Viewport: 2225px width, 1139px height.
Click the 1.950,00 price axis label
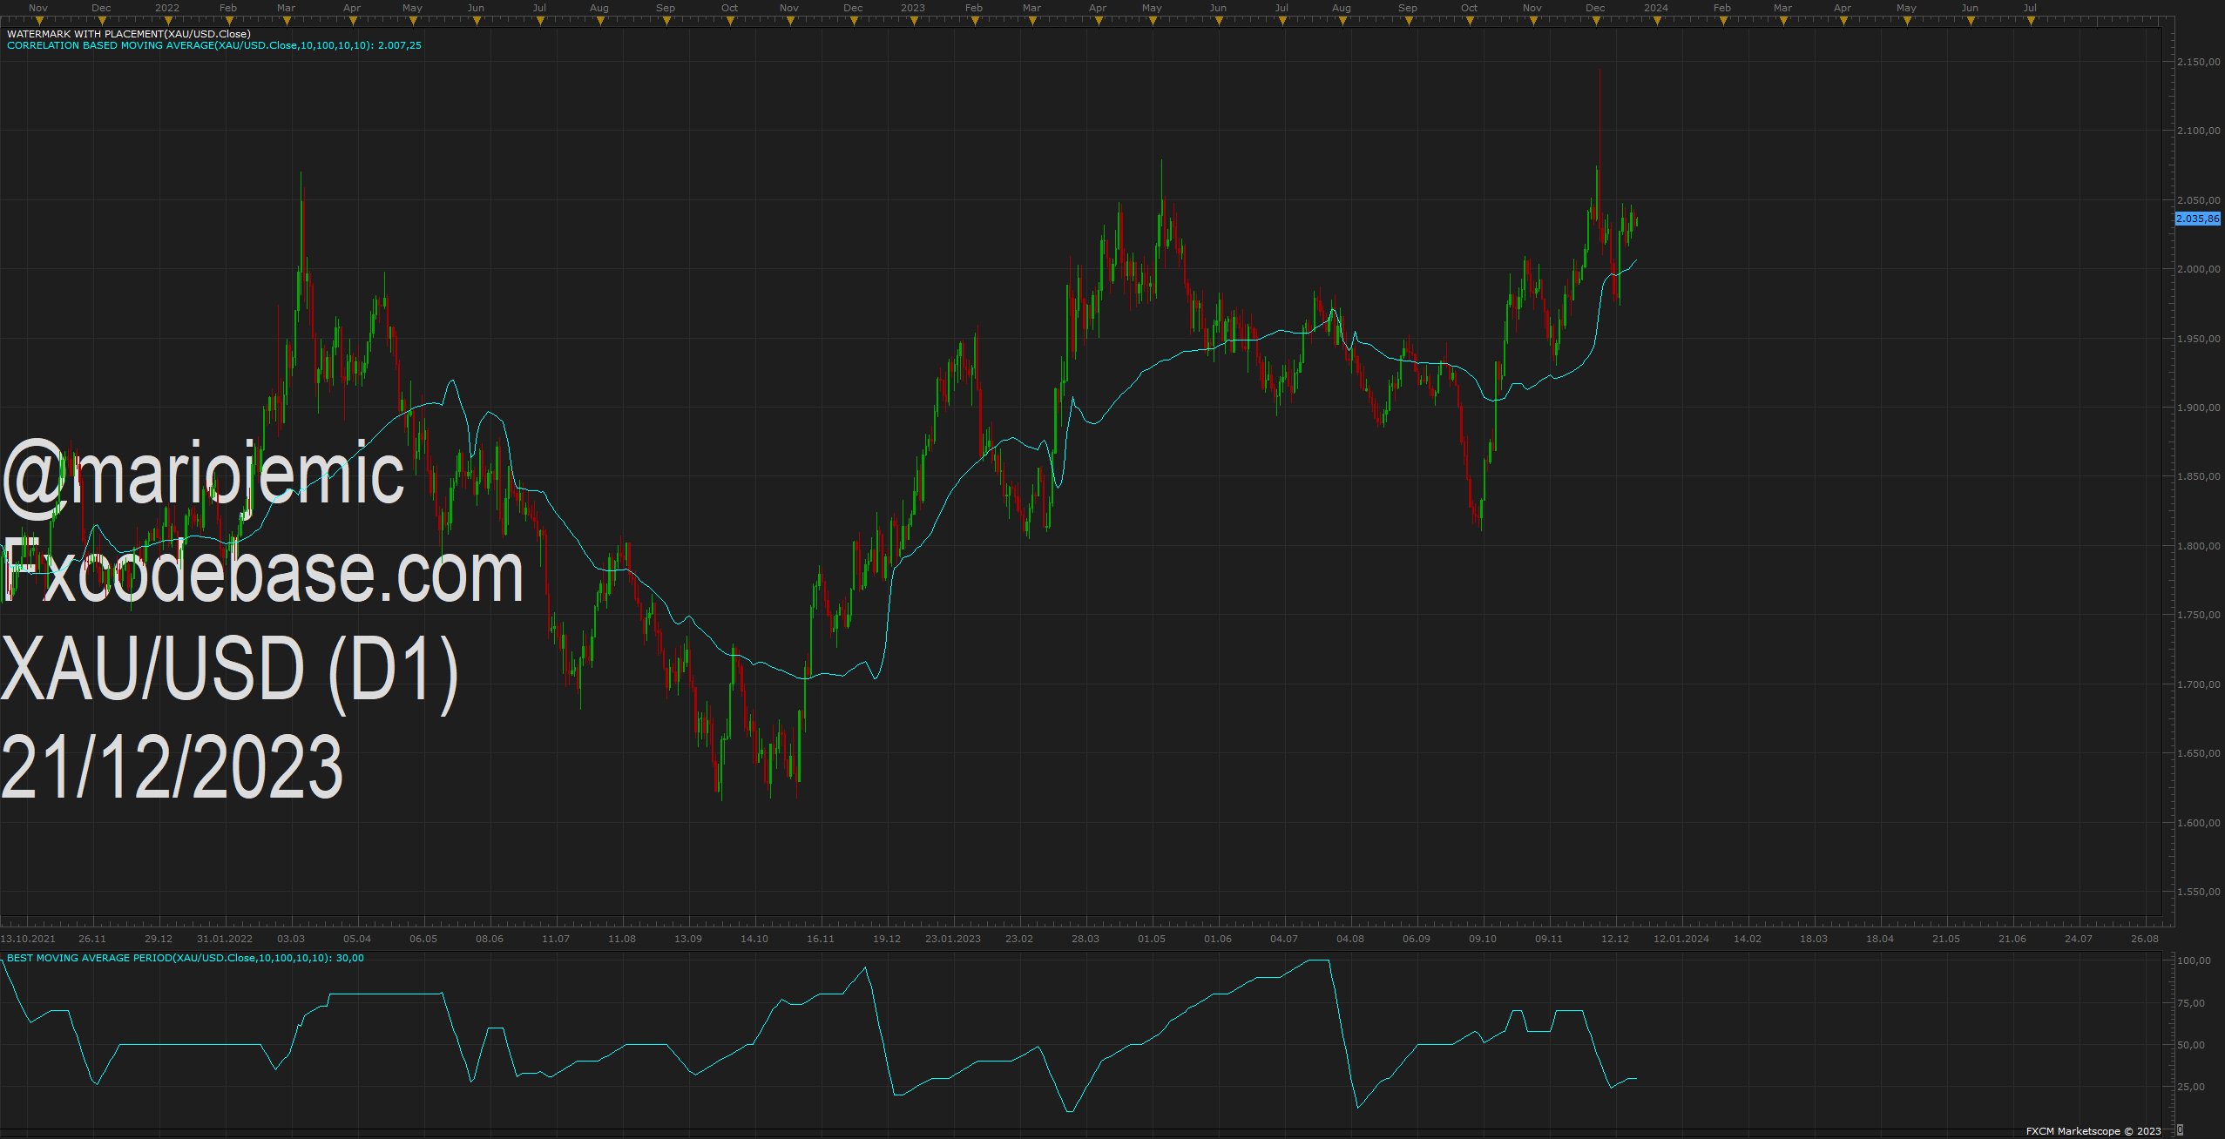pyautogui.click(x=2199, y=339)
